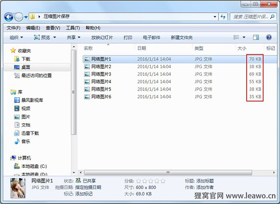Select the 下载 folder in favorites

point(26,59)
